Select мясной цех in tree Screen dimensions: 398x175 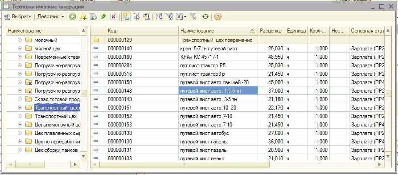click(48, 49)
